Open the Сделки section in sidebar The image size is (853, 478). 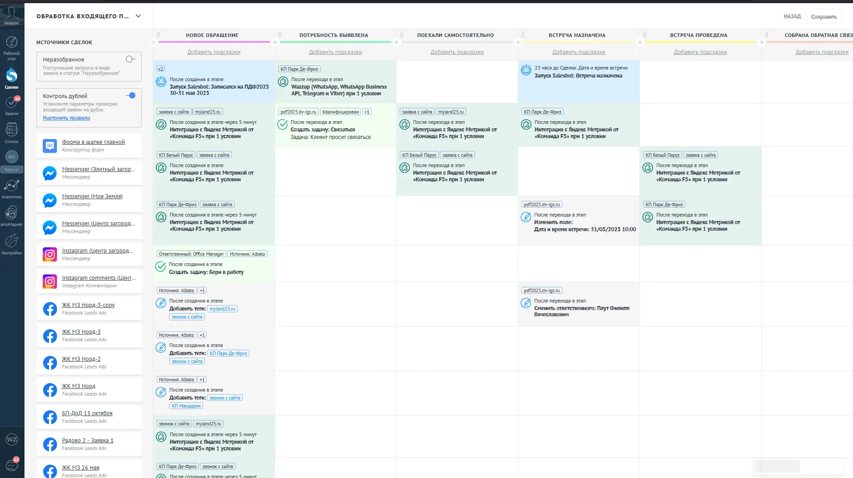click(x=12, y=78)
